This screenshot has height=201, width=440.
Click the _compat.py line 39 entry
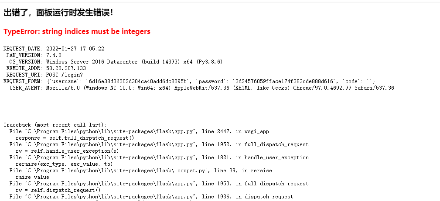(x=140, y=171)
